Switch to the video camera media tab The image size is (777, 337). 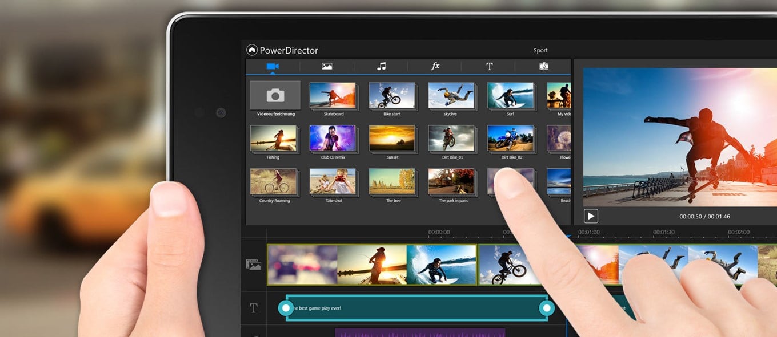click(x=273, y=66)
